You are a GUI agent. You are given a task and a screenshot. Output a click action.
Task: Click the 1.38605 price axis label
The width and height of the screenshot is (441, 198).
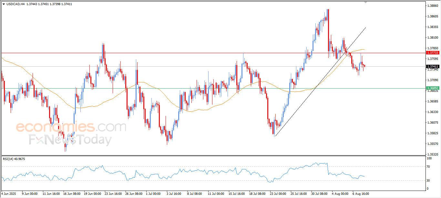(433, 16)
